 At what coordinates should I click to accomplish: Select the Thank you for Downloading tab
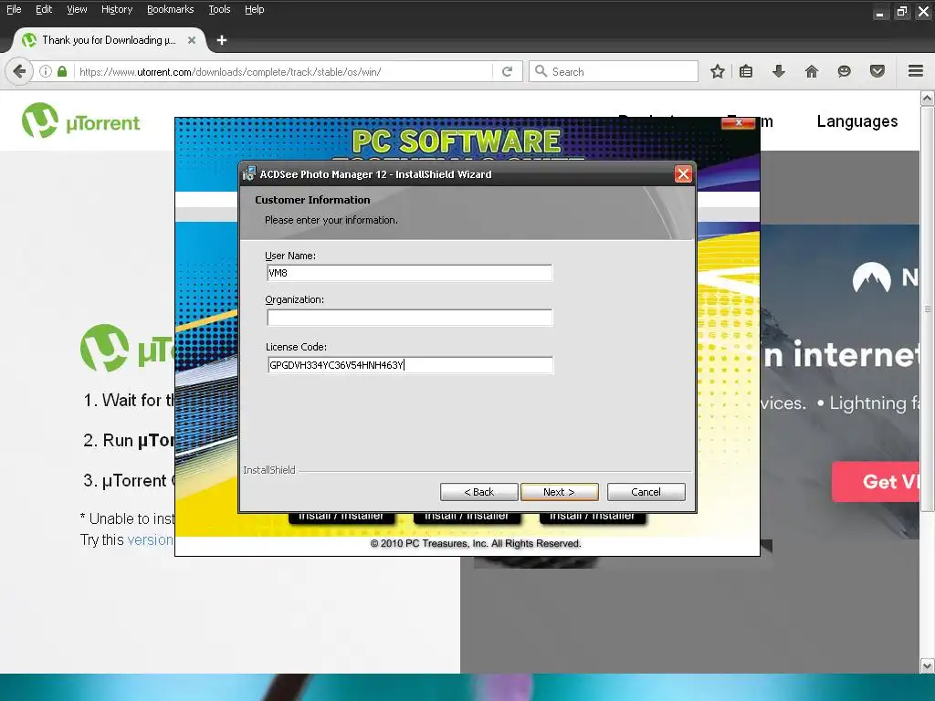[x=109, y=40]
